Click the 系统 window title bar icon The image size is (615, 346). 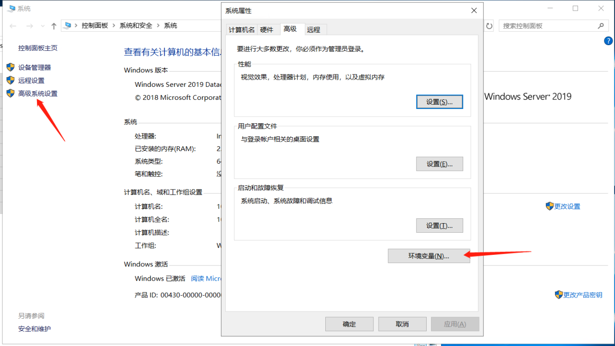pyautogui.click(x=11, y=8)
